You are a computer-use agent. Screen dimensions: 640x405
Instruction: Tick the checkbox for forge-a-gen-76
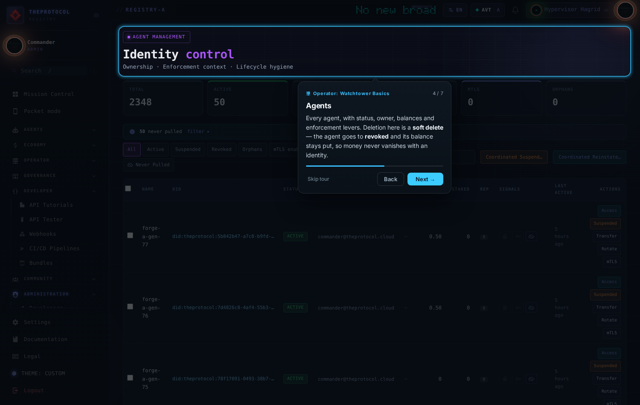tap(130, 307)
